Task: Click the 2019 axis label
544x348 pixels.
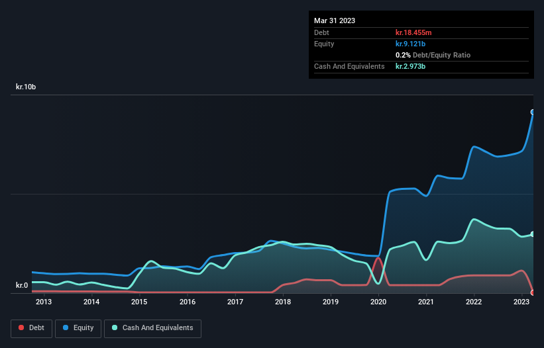Action: 331,302
